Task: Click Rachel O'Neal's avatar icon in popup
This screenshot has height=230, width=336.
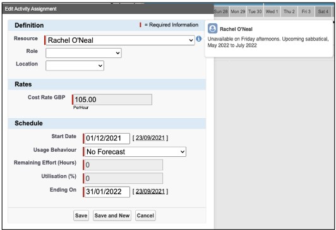Action: [x=213, y=28]
